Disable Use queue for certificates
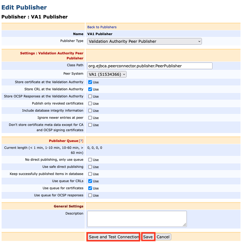Viewport: 241px width, 242px height. pyautogui.click(x=90, y=188)
